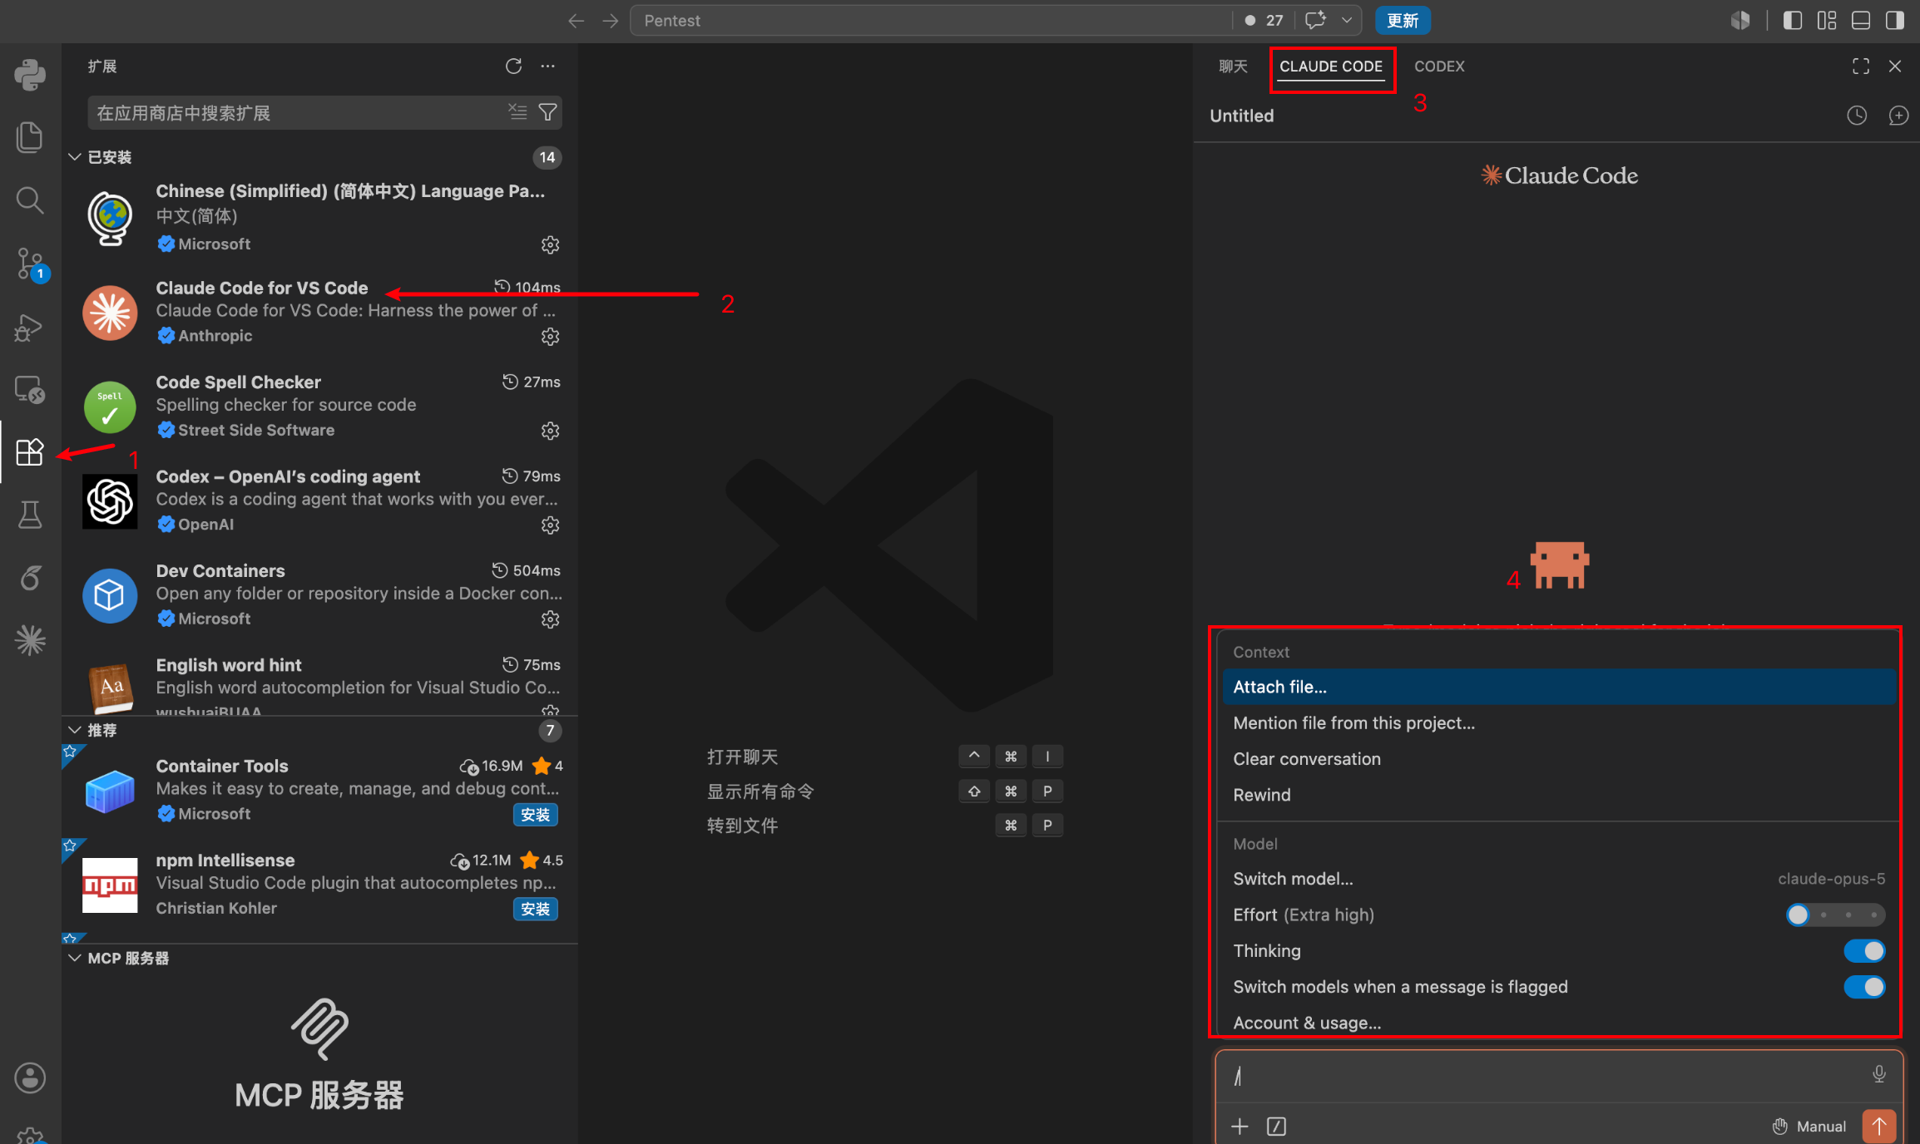
Task: Open the Source Control view
Action: pyautogui.click(x=30, y=263)
